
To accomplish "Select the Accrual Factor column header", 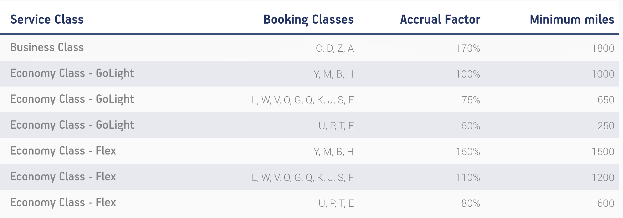I will coord(440,19).
